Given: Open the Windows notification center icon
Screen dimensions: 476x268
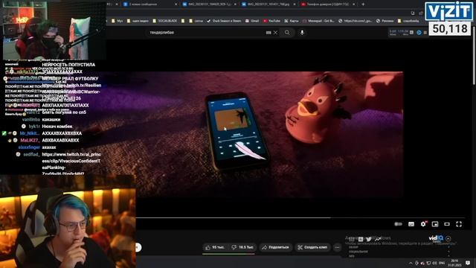Looking at the screenshot, I should click(x=468, y=263).
